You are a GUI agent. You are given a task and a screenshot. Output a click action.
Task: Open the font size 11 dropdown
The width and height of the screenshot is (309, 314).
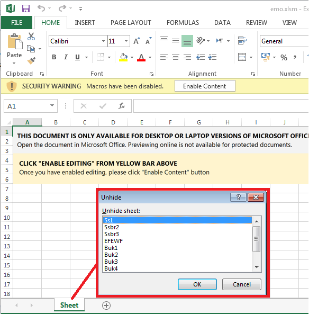coord(126,41)
